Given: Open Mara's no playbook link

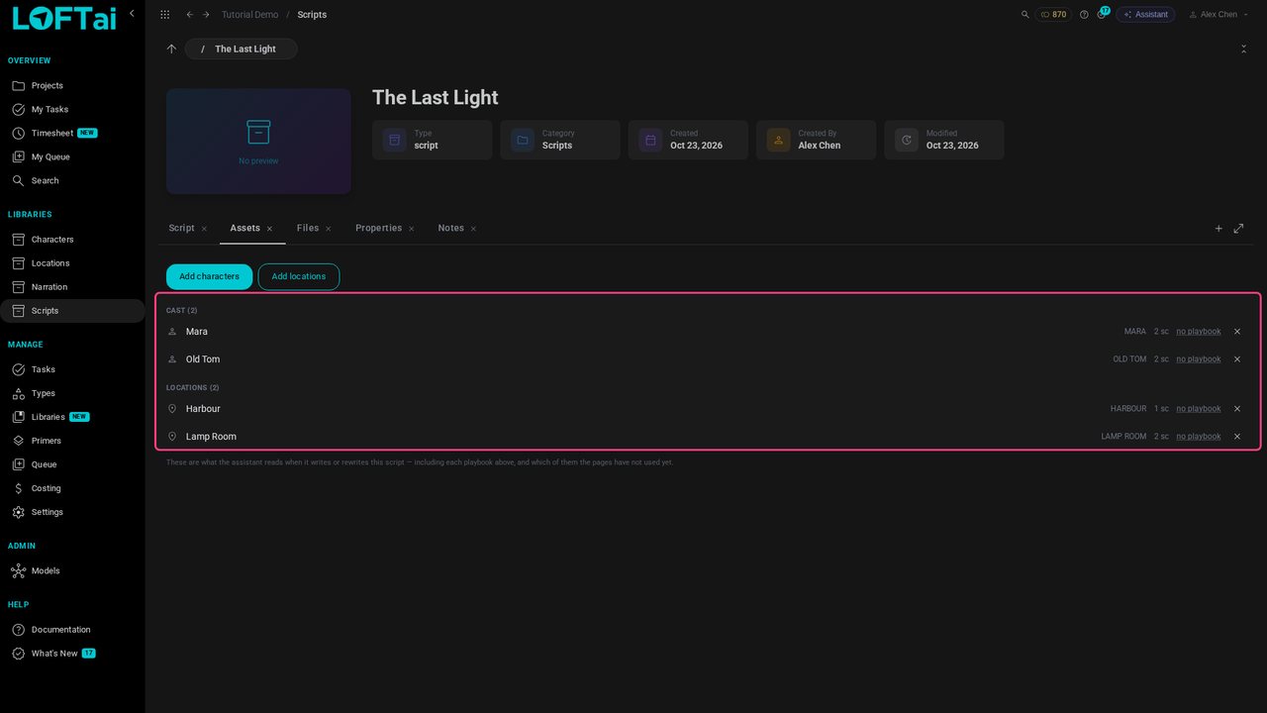Looking at the screenshot, I should pyautogui.click(x=1198, y=332).
